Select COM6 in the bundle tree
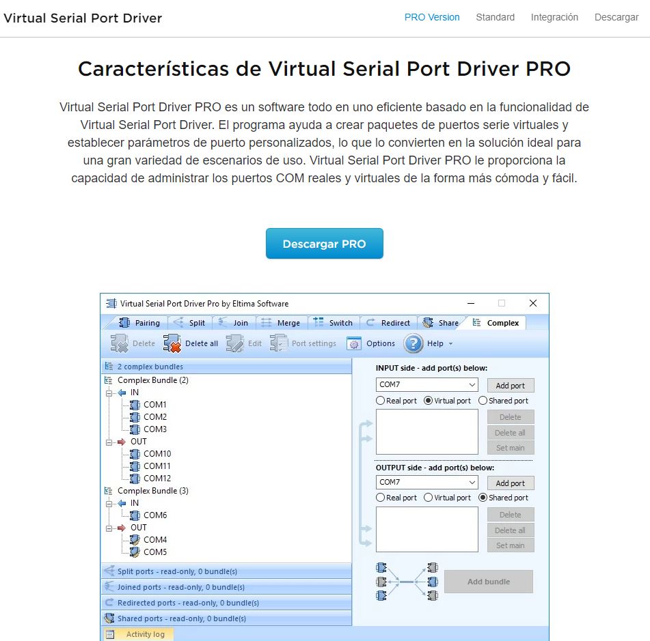This screenshot has height=641, width=650. point(155,515)
